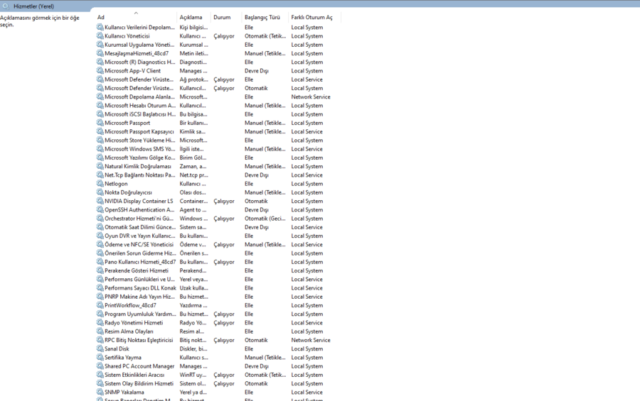Select Performans Günlükleri ve Uyarıları service
The width and height of the screenshot is (640, 401).
click(x=218, y=279)
